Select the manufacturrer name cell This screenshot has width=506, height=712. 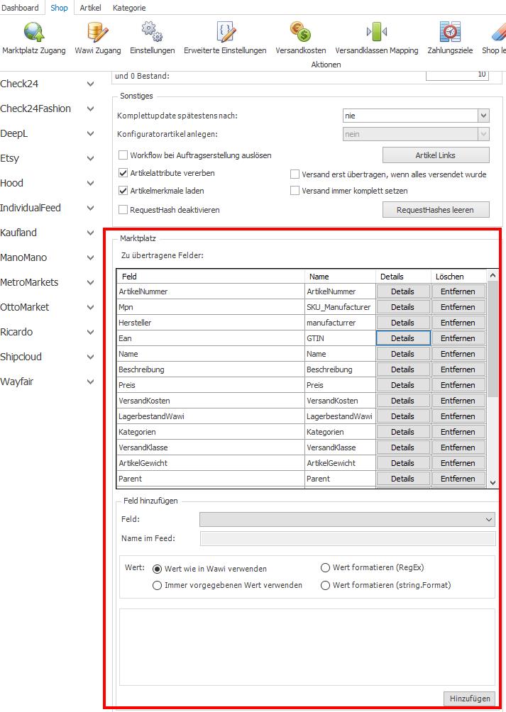(340, 323)
